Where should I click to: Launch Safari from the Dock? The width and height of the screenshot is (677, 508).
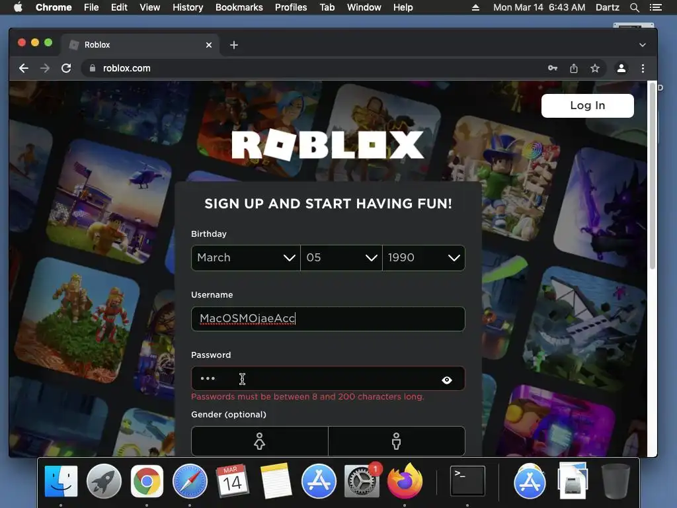[190, 482]
